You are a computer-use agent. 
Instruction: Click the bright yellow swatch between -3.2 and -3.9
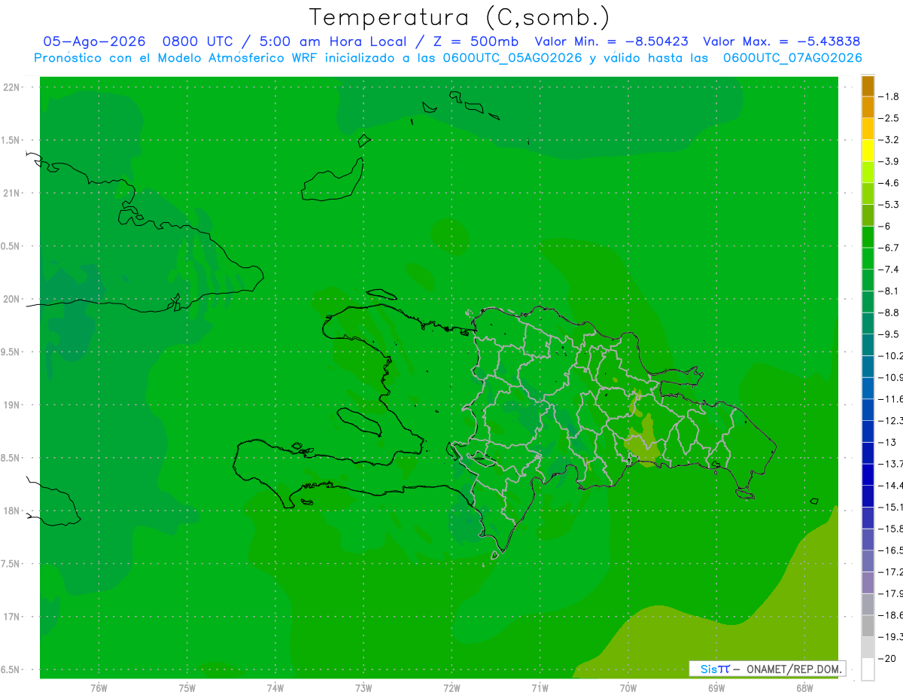pyautogui.click(x=868, y=151)
